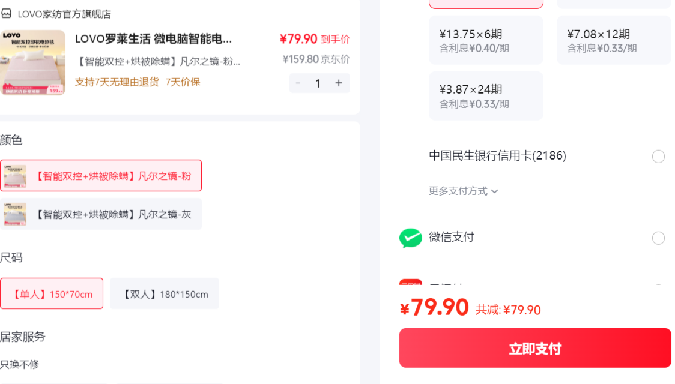Select size 【单人】150*70cm
This screenshot has width=675, height=384.
[x=52, y=293]
